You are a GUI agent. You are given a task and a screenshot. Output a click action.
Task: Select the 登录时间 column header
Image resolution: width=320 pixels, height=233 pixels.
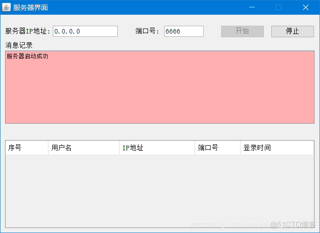[x=277, y=148]
